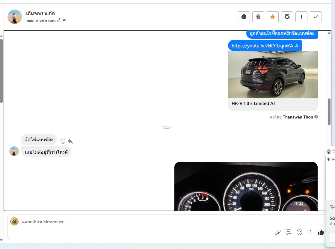The height and width of the screenshot is (249, 335).
Task: Click the Baht payment request icon
Action: click(x=310, y=232)
